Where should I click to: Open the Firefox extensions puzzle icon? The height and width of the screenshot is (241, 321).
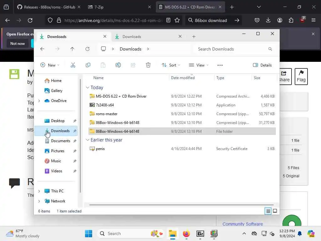[x=291, y=20]
